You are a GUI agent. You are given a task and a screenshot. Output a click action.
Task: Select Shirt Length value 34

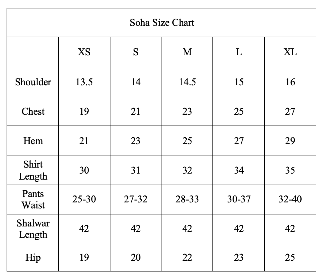[239, 170]
